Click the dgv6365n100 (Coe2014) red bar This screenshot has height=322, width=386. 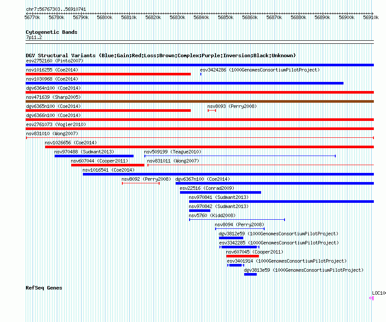108,111
